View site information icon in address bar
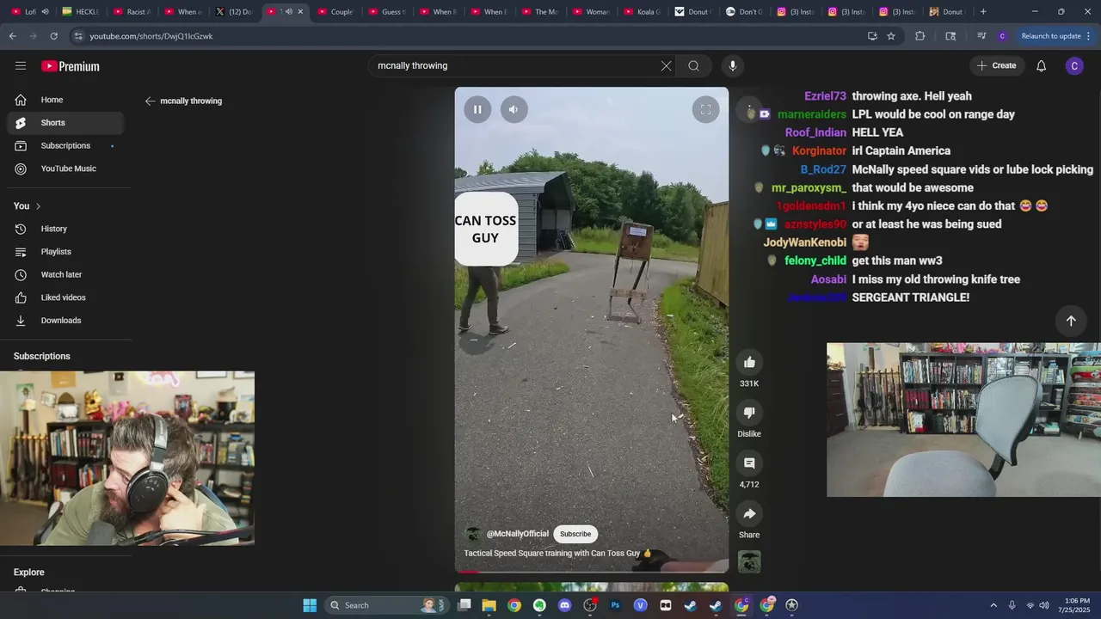 pyautogui.click(x=78, y=36)
